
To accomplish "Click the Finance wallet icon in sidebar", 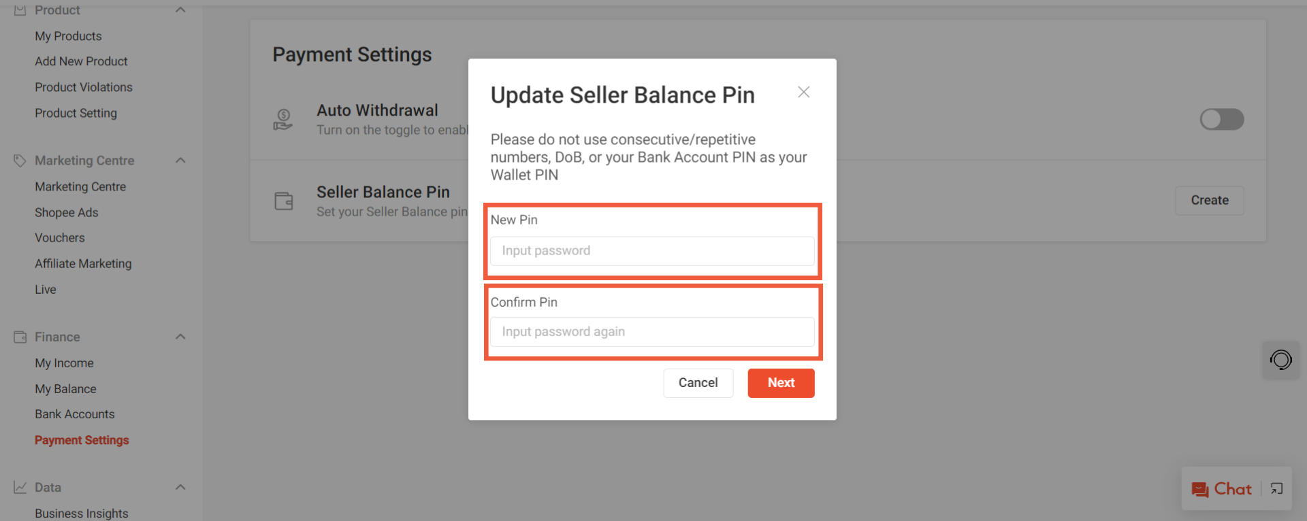I will click(20, 337).
